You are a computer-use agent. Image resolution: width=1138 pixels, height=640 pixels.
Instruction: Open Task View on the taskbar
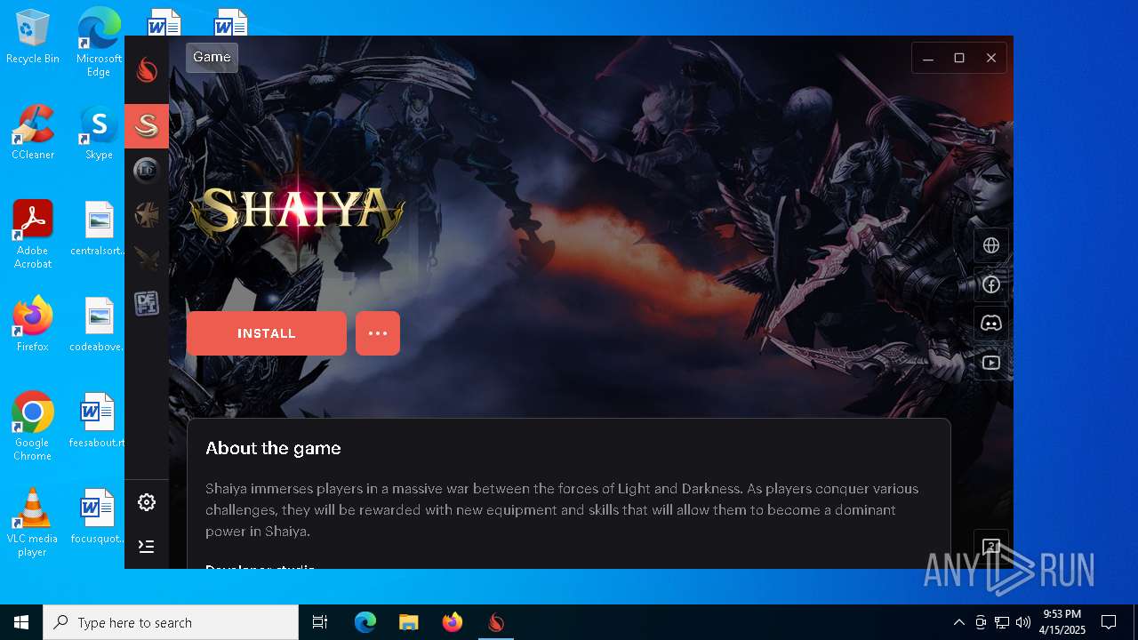(320, 622)
